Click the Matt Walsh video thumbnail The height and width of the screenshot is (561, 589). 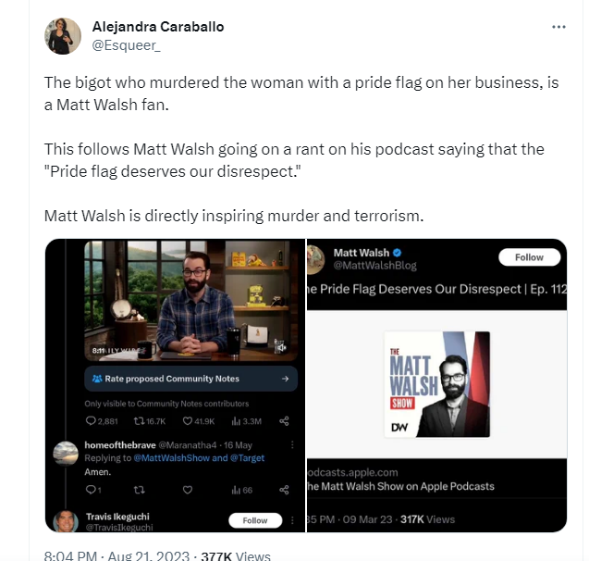click(190, 301)
